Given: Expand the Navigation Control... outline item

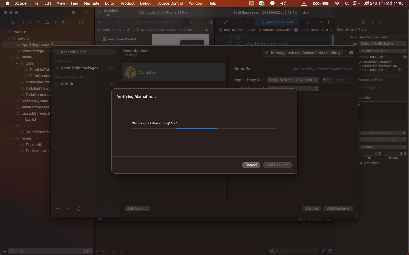Looking at the screenshot, I should (x=100, y=39).
